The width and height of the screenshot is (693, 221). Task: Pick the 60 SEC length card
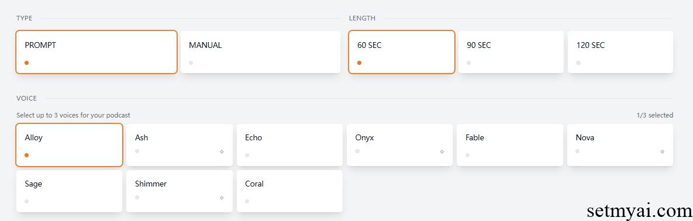[x=402, y=51]
